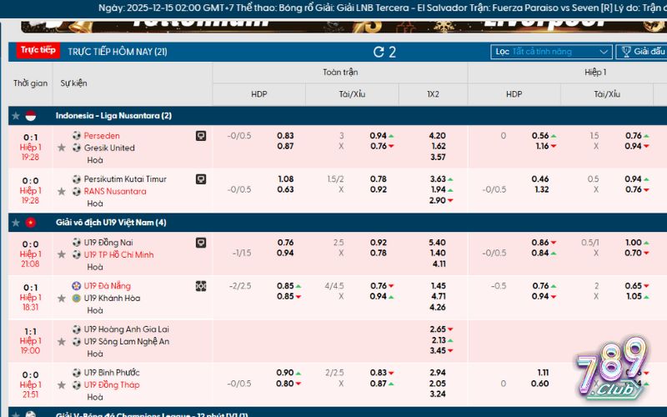Image resolution: width=667 pixels, height=417 pixels.
Task: Click the soccer ball icon beside Persikutim Kutai Timur
Action: [77, 178]
